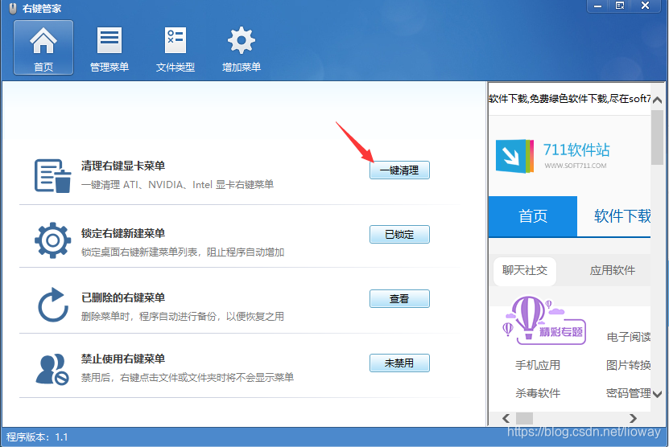Click the 删除菜单时，程序自动进行备份 description text

click(x=183, y=317)
